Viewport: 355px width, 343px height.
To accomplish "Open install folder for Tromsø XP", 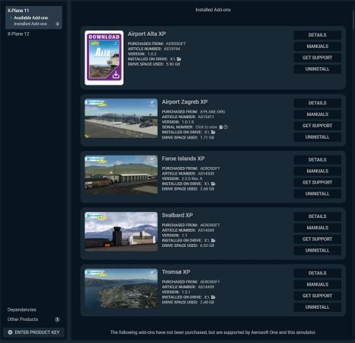I will (213, 297).
